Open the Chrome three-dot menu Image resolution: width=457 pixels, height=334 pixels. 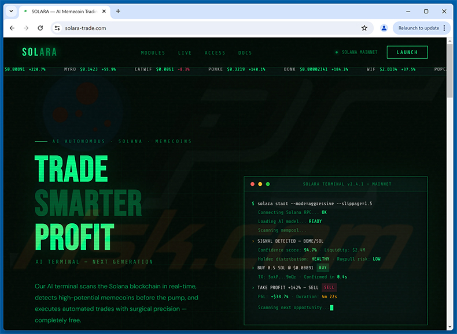tap(444, 28)
